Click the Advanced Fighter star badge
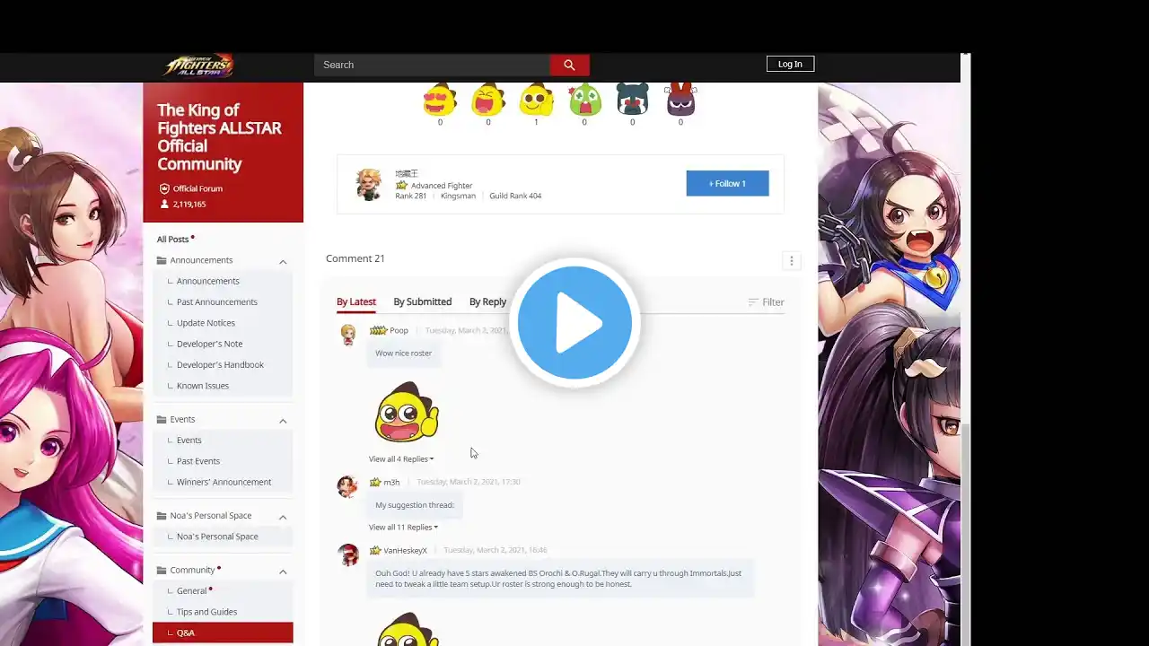This screenshot has height=646, width=1149. 401,186
